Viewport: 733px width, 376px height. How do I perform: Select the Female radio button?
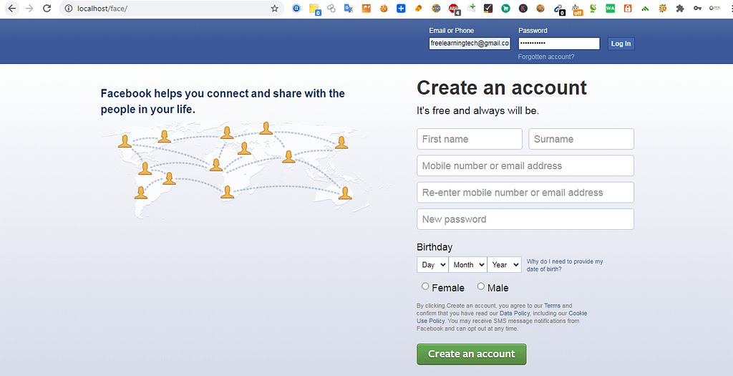(x=425, y=286)
